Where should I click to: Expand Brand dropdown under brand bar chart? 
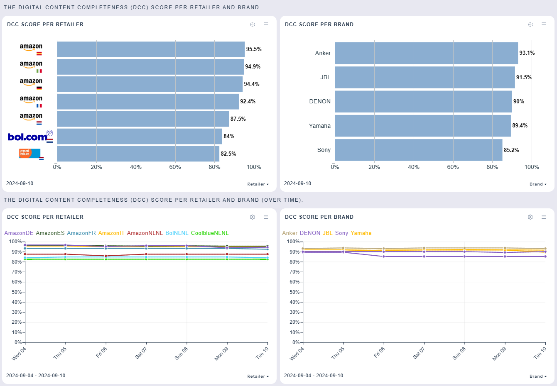[x=538, y=184]
